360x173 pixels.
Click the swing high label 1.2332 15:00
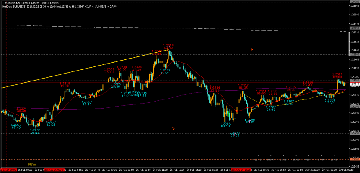click(x=109, y=71)
